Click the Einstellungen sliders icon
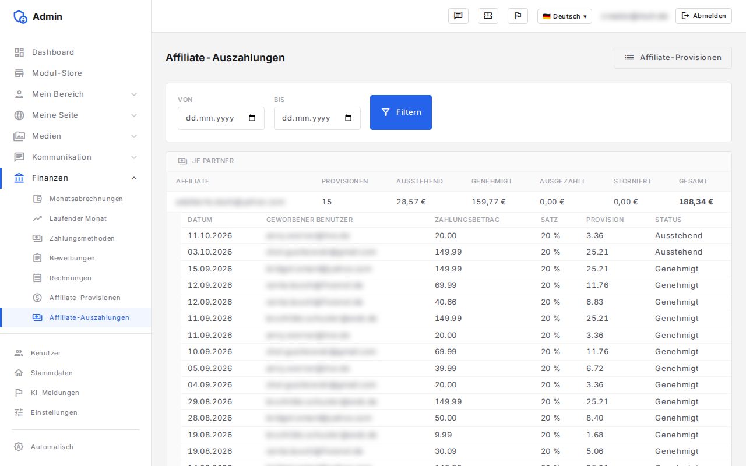Image resolution: width=746 pixels, height=466 pixels. [19, 412]
